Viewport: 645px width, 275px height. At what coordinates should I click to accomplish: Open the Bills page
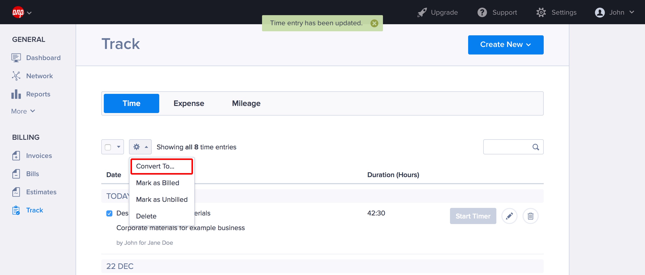click(x=33, y=174)
